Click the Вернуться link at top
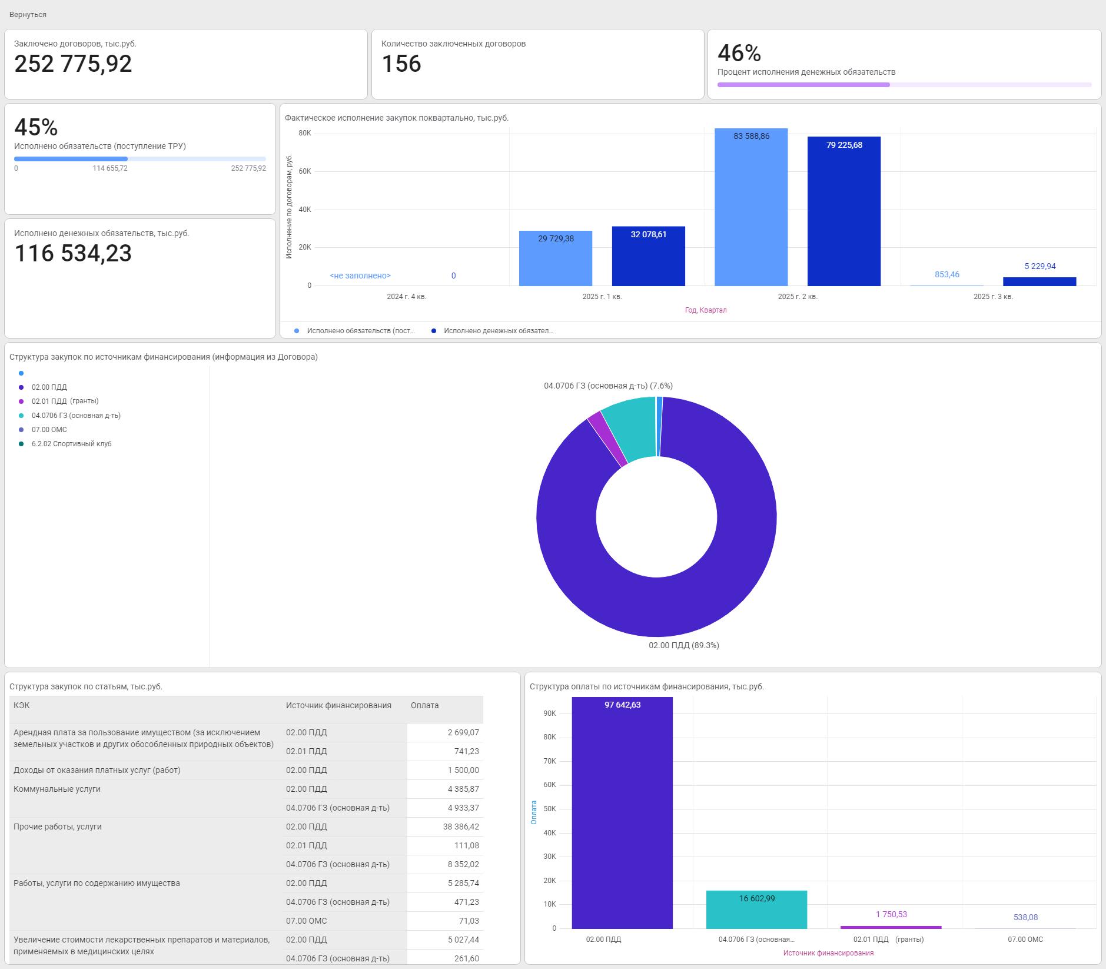 (28, 15)
